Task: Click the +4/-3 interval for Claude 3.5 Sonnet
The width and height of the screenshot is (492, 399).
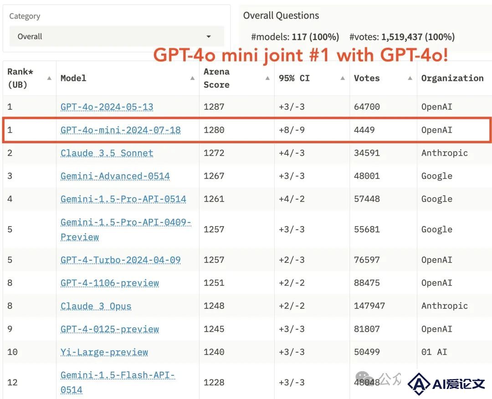Action: 292,153
